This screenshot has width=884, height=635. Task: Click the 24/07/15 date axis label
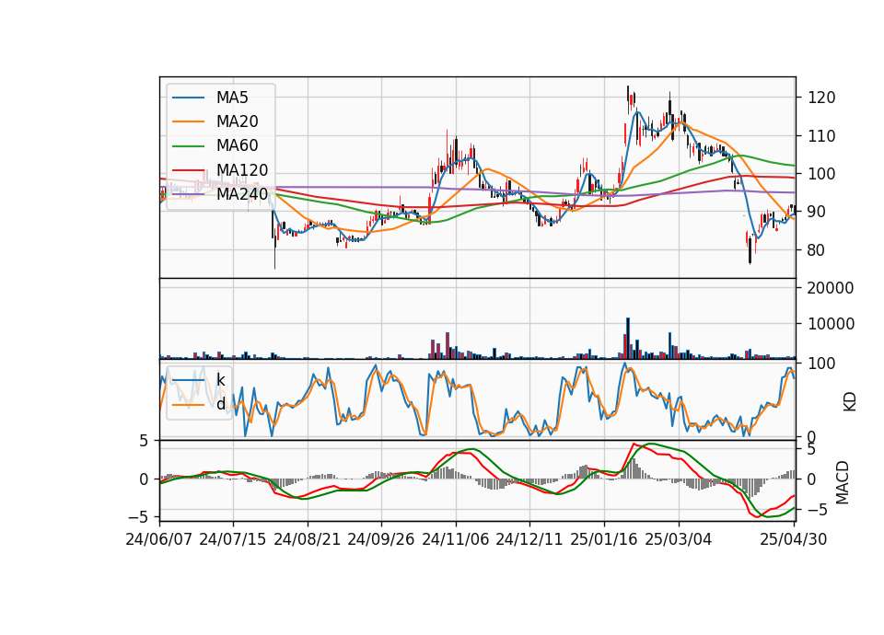[233, 539]
